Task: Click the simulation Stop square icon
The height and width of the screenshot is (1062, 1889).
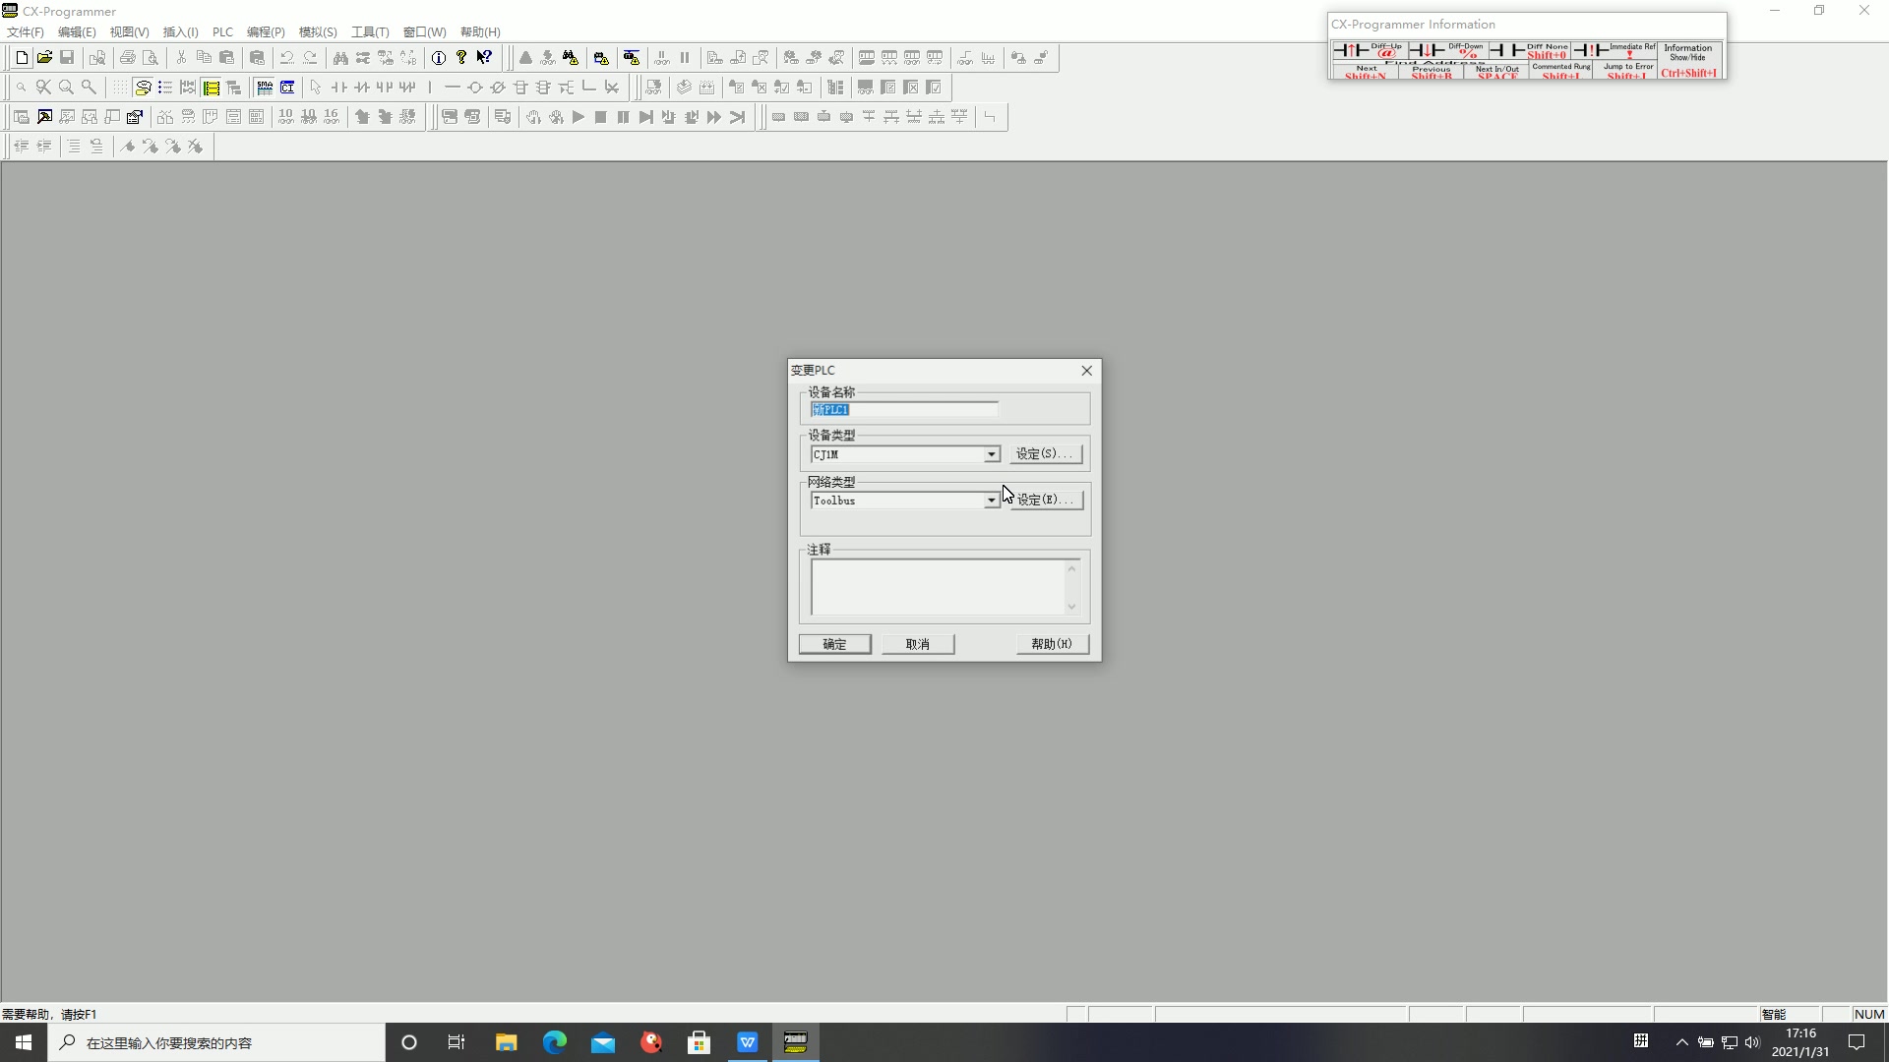Action: tap(601, 117)
